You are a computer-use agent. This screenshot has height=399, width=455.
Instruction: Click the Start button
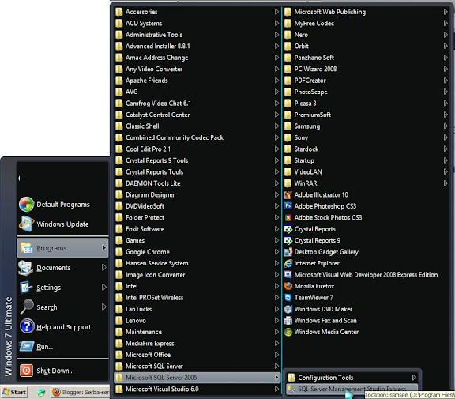pyautogui.click(x=14, y=393)
